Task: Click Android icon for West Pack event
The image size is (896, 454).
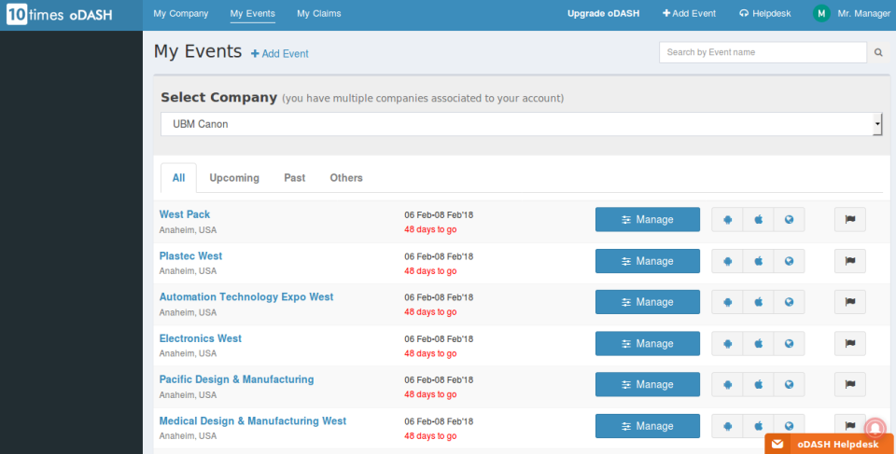Action: point(727,220)
